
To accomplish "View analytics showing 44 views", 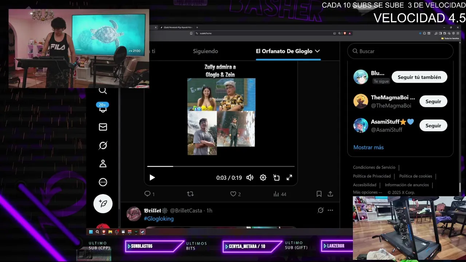I will (280, 194).
